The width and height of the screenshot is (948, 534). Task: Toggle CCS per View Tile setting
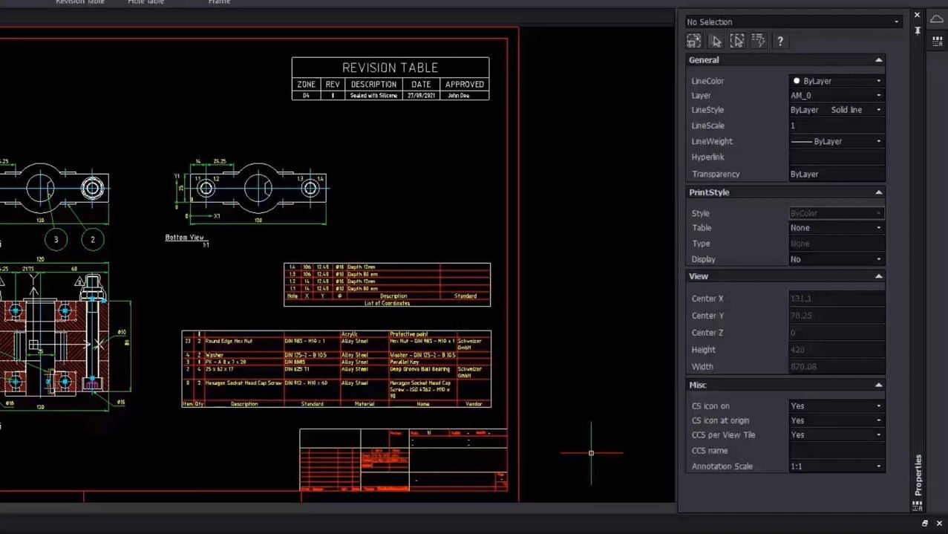878,435
